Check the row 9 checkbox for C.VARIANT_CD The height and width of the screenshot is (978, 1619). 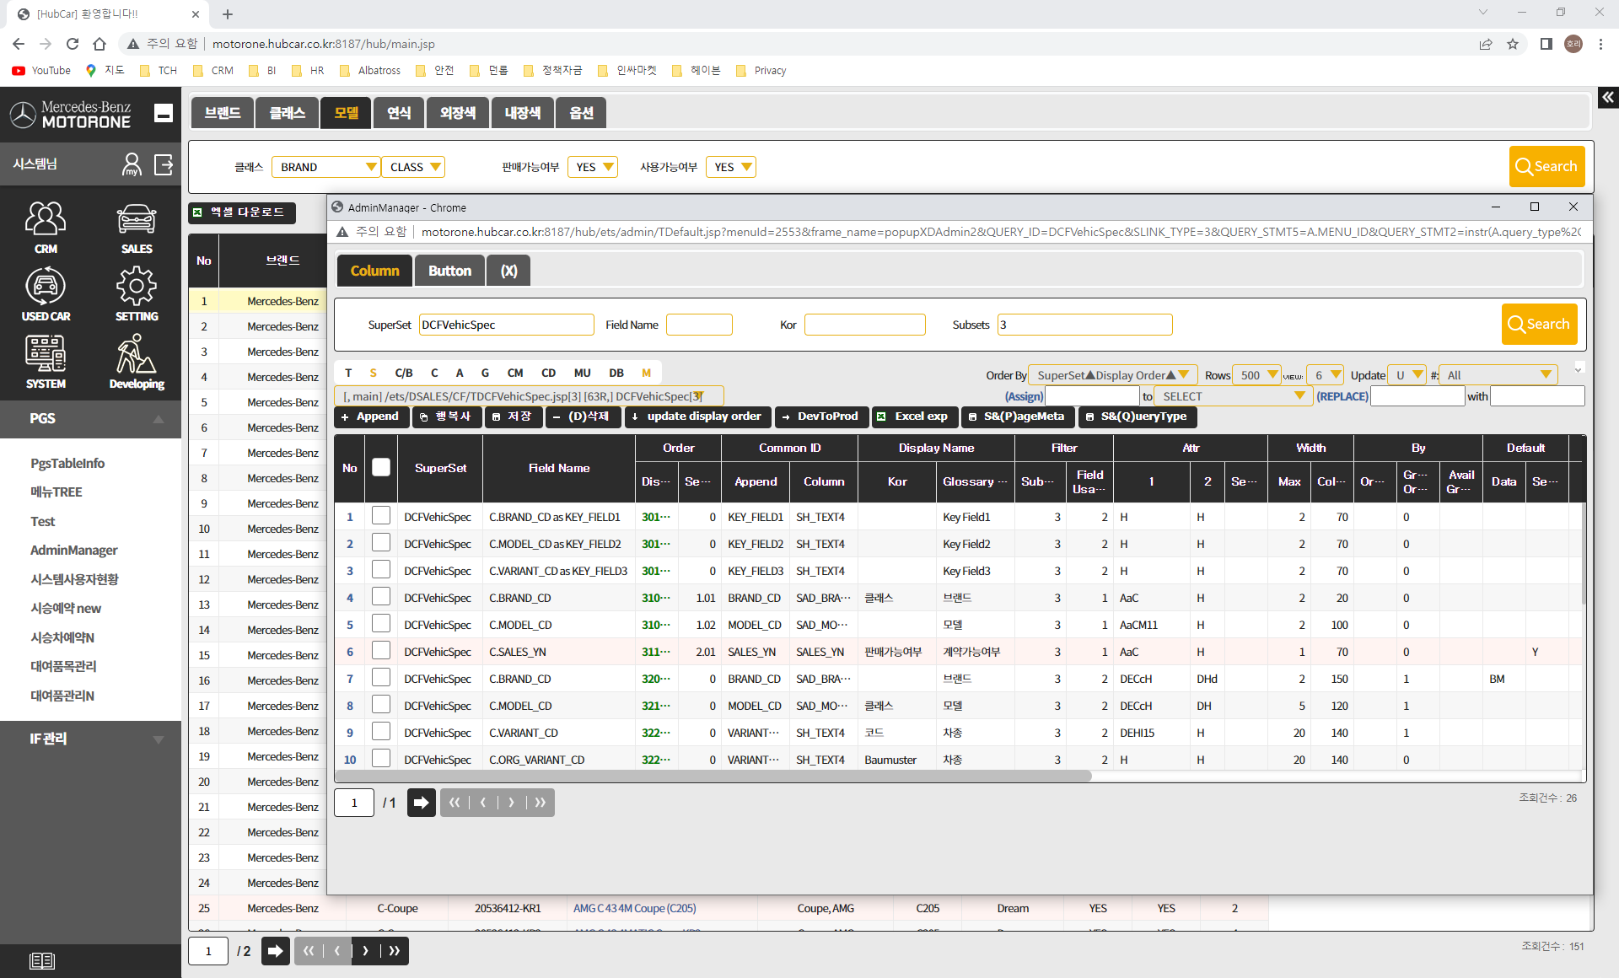click(x=381, y=732)
